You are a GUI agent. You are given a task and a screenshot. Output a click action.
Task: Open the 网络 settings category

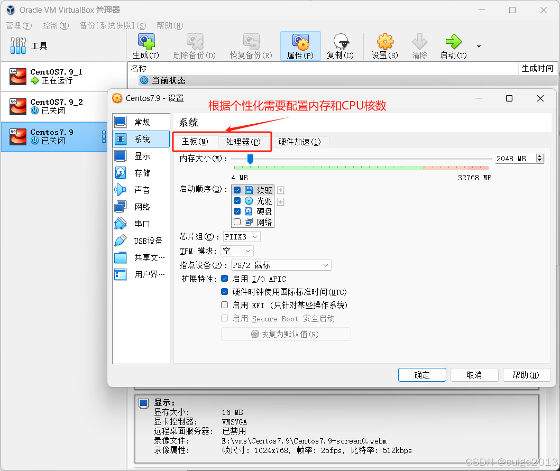141,207
